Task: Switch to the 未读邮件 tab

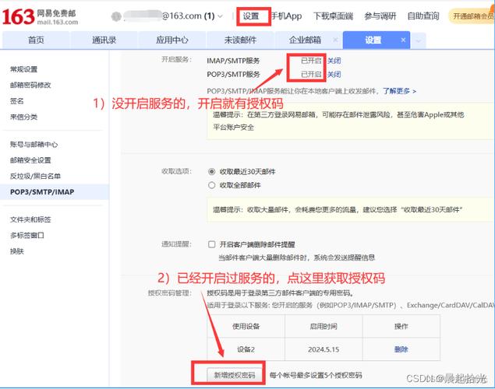Action: click(240, 40)
